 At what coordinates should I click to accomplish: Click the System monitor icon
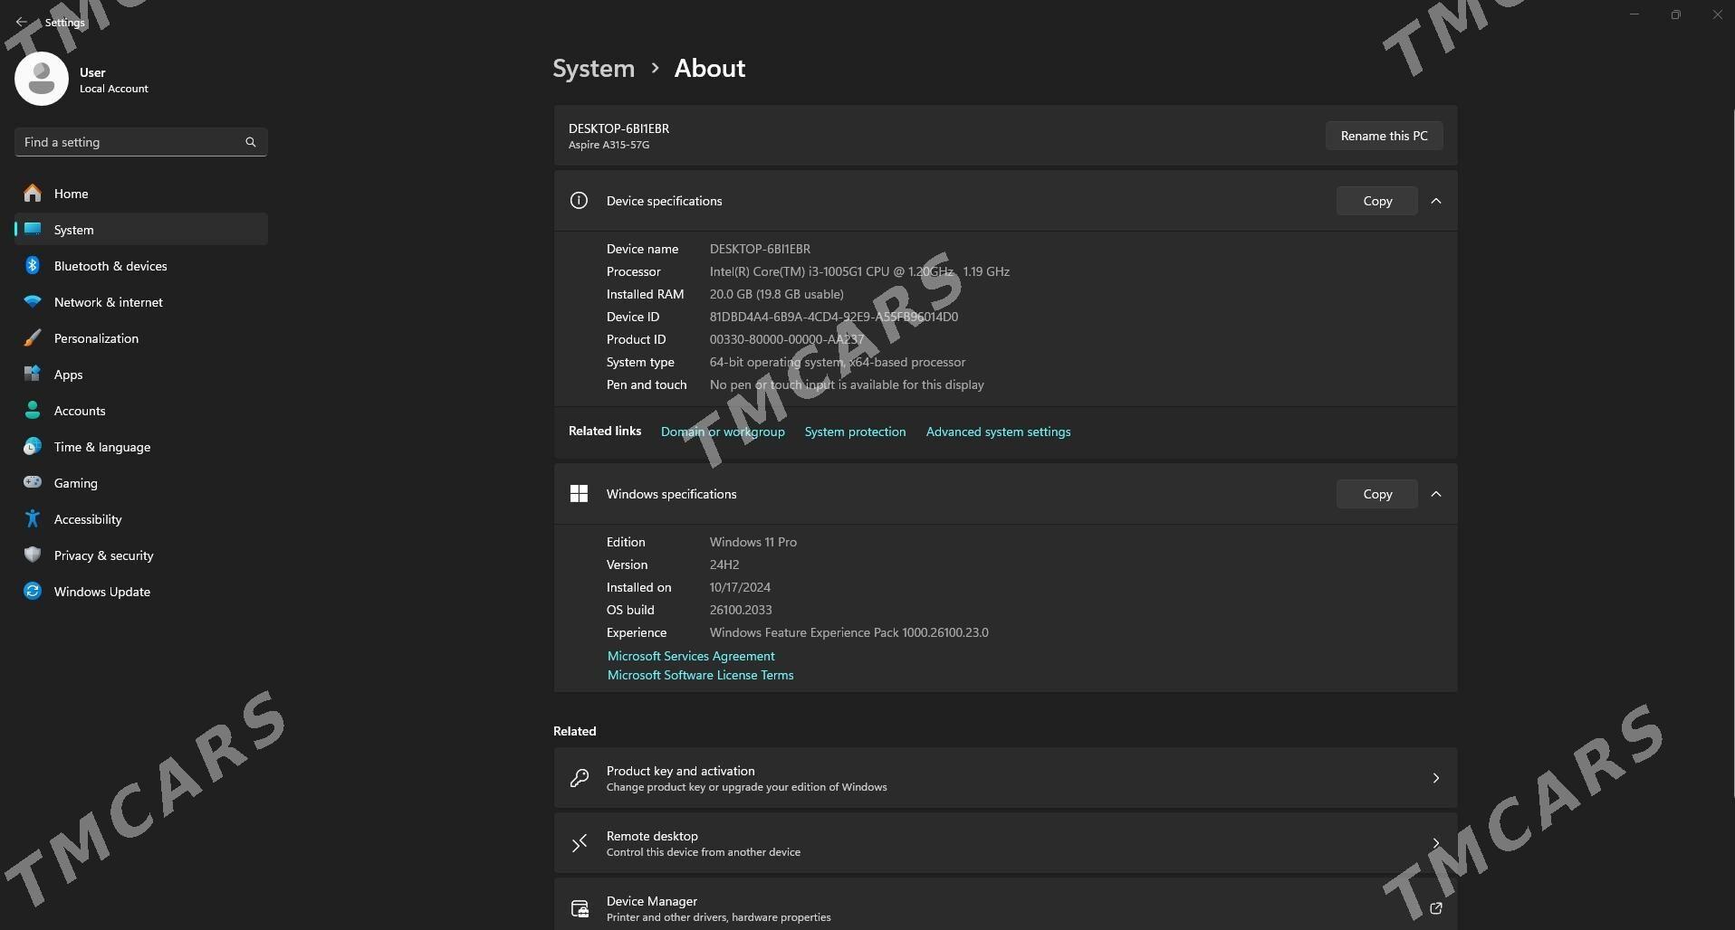point(33,229)
